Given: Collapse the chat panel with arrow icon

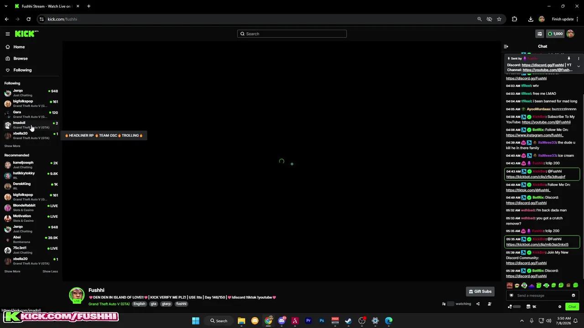Looking at the screenshot, I should [x=506, y=46].
